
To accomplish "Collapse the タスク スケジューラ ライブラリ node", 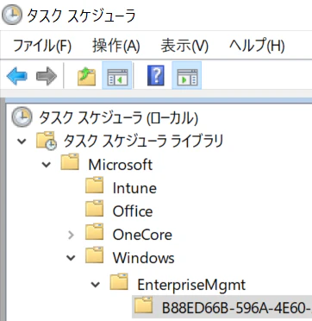I will tap(22, 142).
